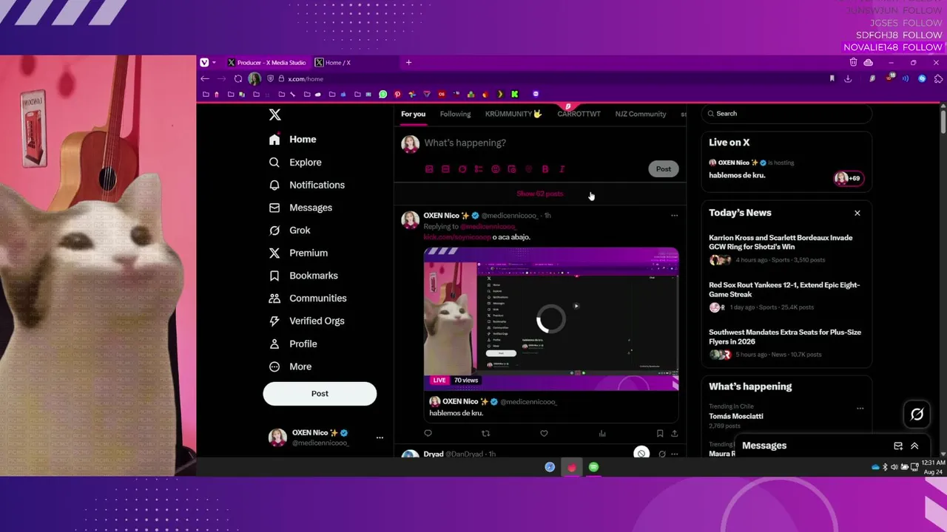This screenshot has width=947, height=532.
Task: Open options for Tomás Mosciatti trend
Action: 860,408
